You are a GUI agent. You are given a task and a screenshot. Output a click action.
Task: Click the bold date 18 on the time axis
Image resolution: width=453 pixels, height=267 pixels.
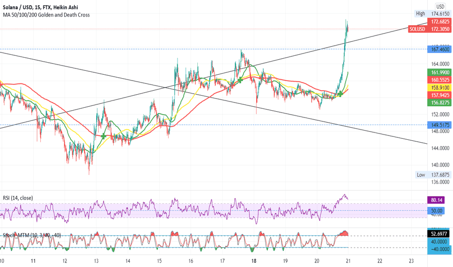(254, 261)
